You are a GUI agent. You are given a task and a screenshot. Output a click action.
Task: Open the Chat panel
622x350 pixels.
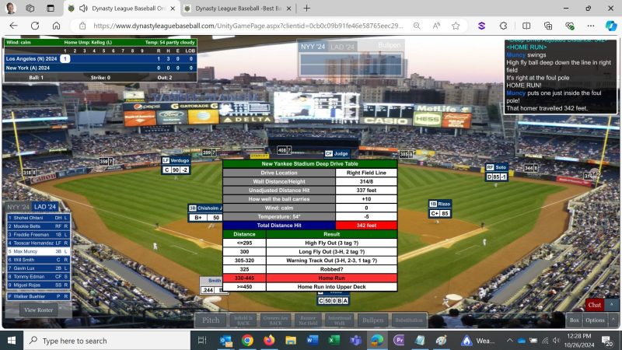[x=595, y=305]
